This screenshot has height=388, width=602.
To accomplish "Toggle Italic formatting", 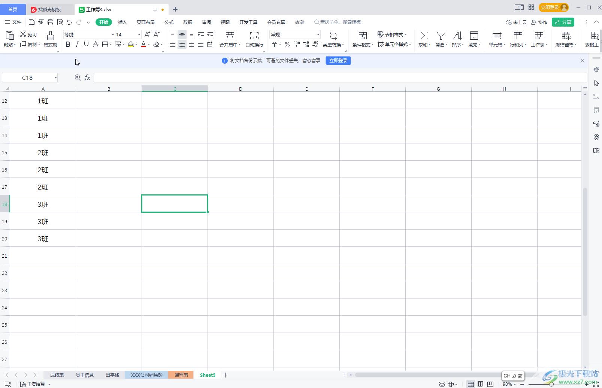I will point(77,45).
